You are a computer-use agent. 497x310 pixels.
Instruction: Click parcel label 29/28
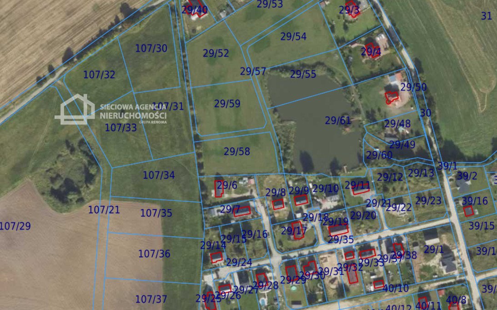[266, 286]
